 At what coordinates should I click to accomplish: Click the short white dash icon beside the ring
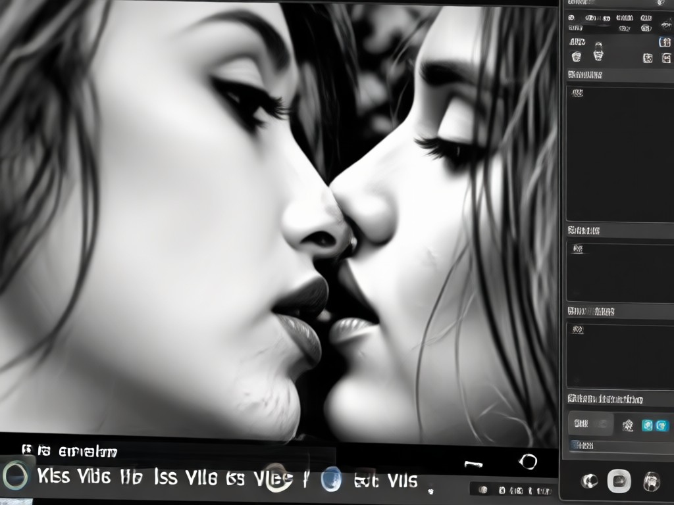tap(474, 464)
